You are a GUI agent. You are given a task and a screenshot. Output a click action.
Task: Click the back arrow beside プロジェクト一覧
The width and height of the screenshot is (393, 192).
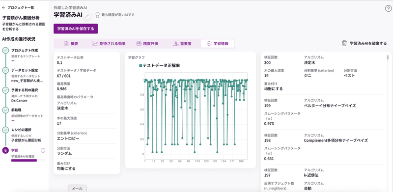point(3,8)
